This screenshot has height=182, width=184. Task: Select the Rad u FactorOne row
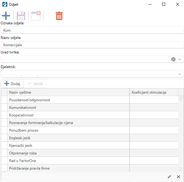tap(90, 161)
